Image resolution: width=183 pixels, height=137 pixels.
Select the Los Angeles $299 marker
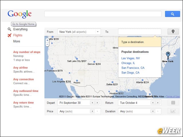point(62,79)
